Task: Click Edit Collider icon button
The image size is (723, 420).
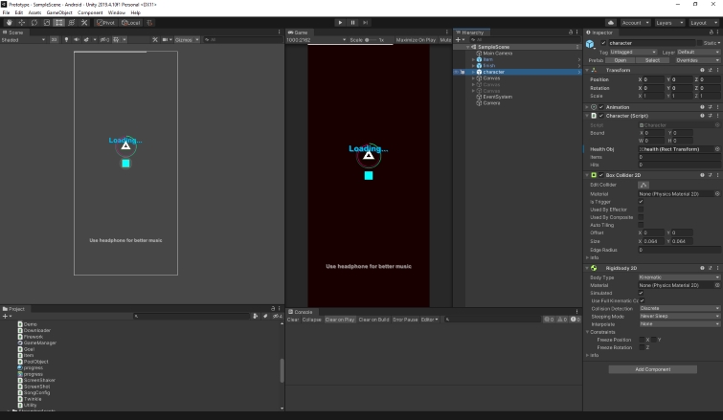Action: (644, 185)
